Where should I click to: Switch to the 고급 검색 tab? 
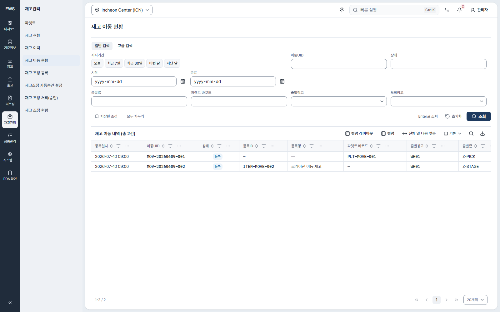(x=125, y=46)
